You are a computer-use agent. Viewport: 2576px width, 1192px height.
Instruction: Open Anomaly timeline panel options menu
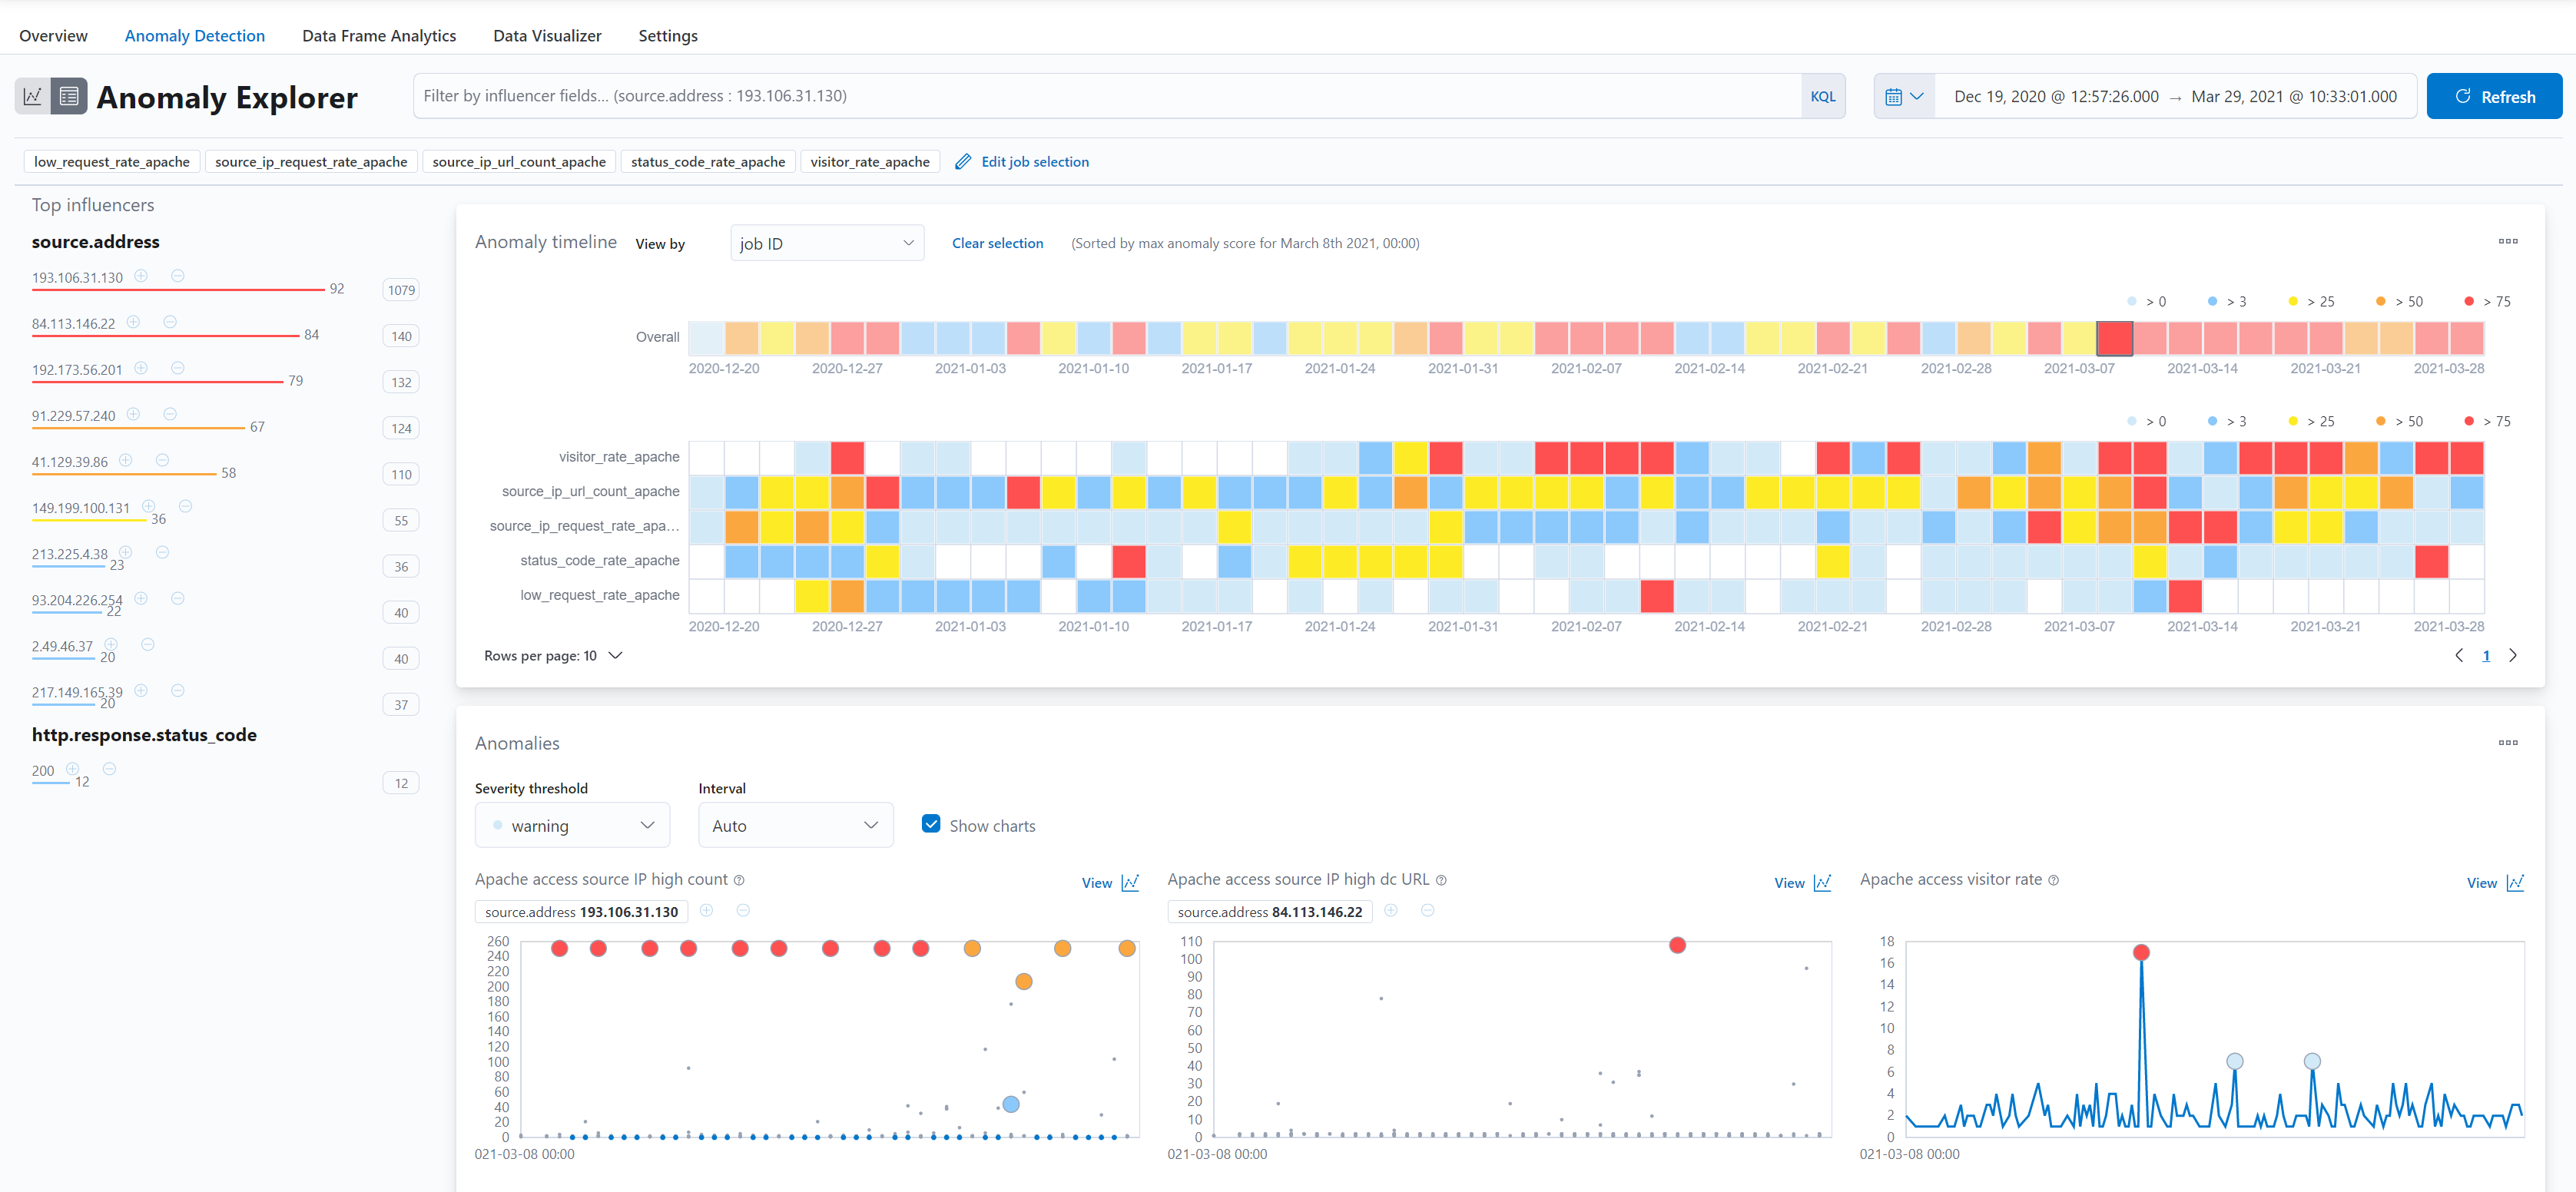pos(2507,241)
